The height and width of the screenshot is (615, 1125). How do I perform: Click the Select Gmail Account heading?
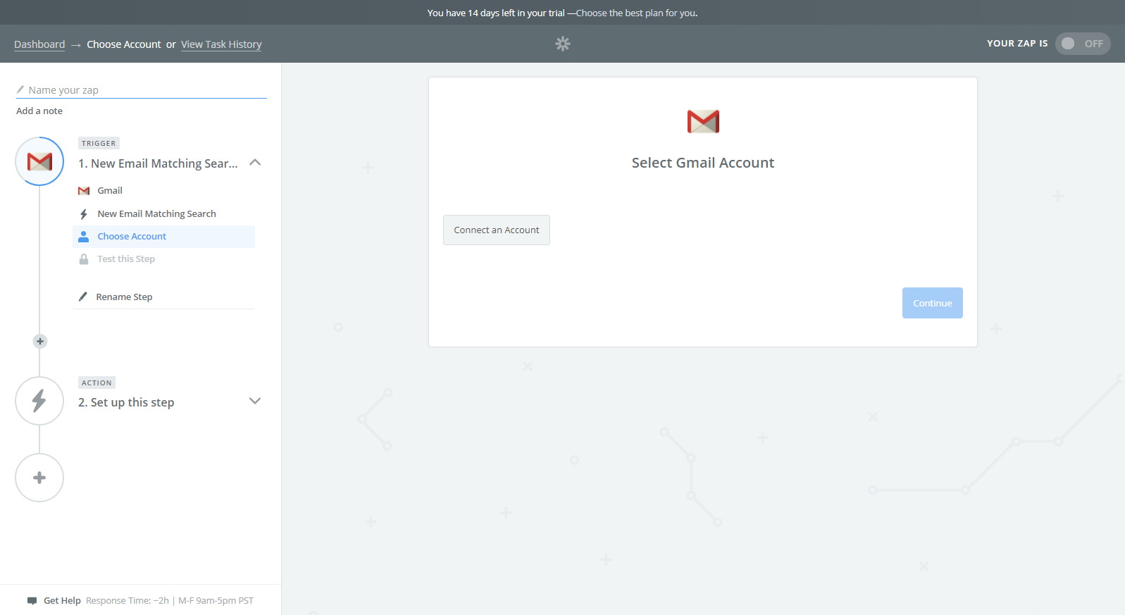(703, 163)
